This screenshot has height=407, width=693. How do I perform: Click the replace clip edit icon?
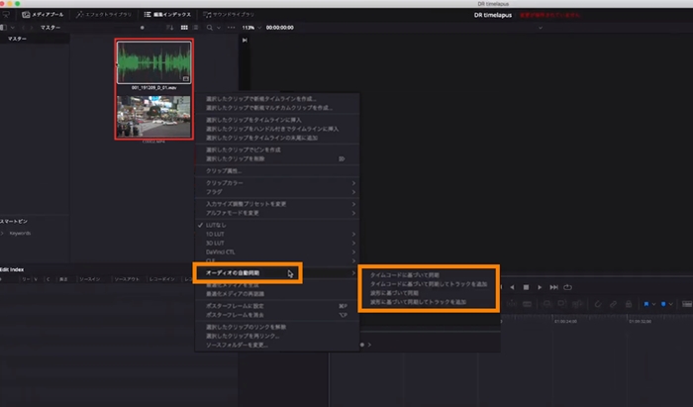pos(577,304)
